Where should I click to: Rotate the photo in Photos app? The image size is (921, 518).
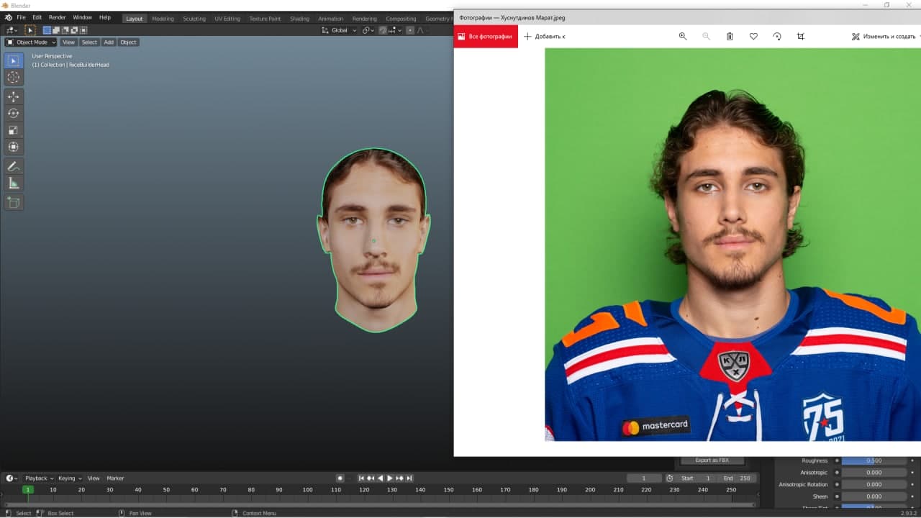tap(777, 36)
